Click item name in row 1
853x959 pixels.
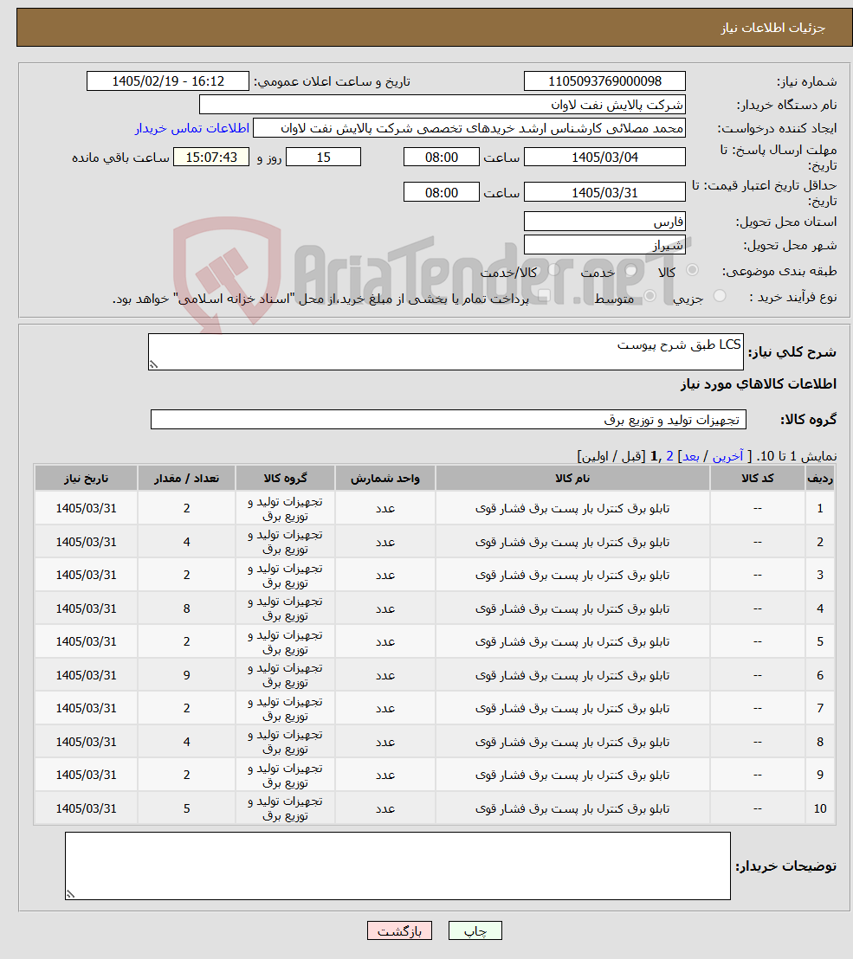point(572,508)
